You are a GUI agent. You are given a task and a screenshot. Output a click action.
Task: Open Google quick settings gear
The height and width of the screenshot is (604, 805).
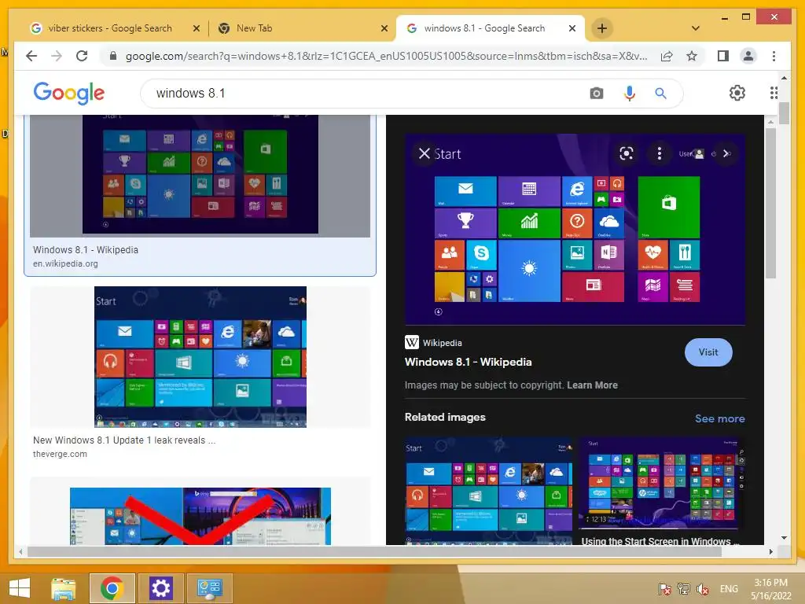tap(737, 93)
